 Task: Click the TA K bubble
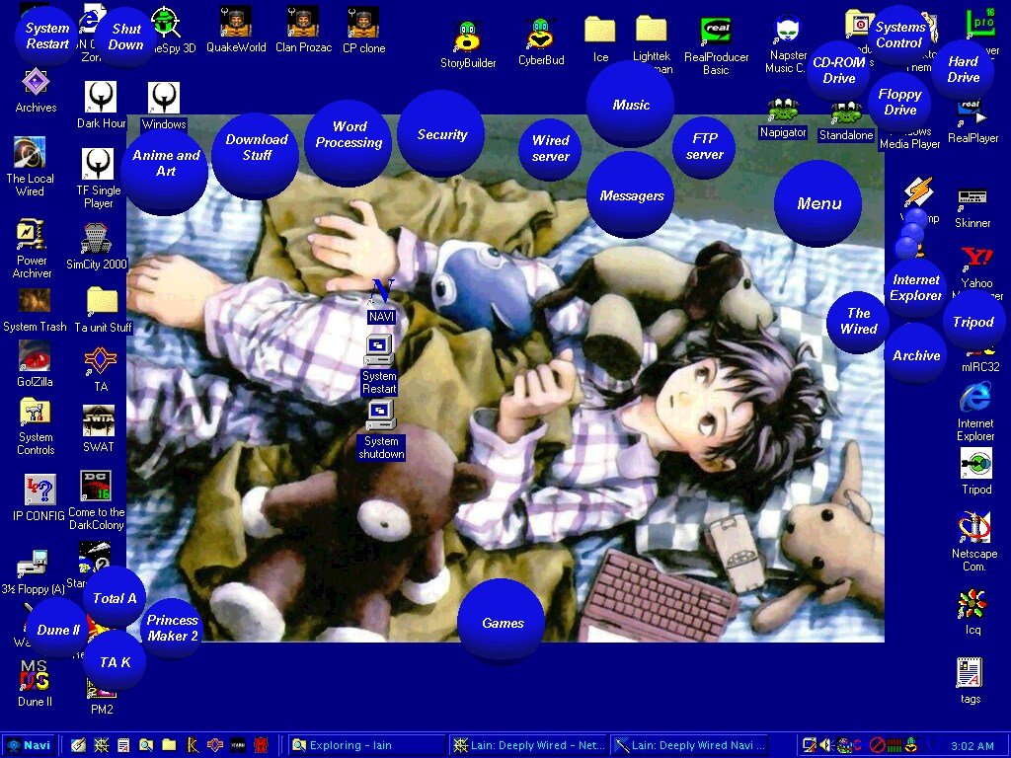point(115,662)
